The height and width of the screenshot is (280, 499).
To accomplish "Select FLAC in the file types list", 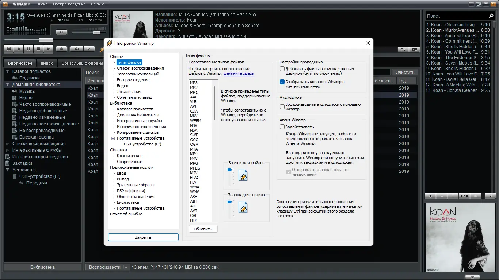I will (x=195, y=178).
